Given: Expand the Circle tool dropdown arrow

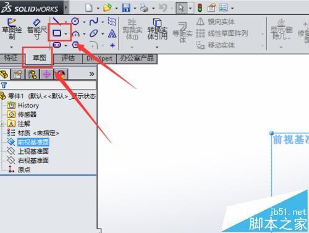Looking at the screenshot, I should click(x=84, y=22).
